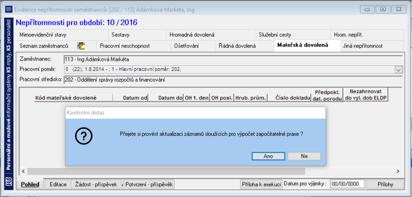This screenshot has width=412, height=197.
Task: Click the Předpokl. dat. porodu column header
Action: [327, 95]
